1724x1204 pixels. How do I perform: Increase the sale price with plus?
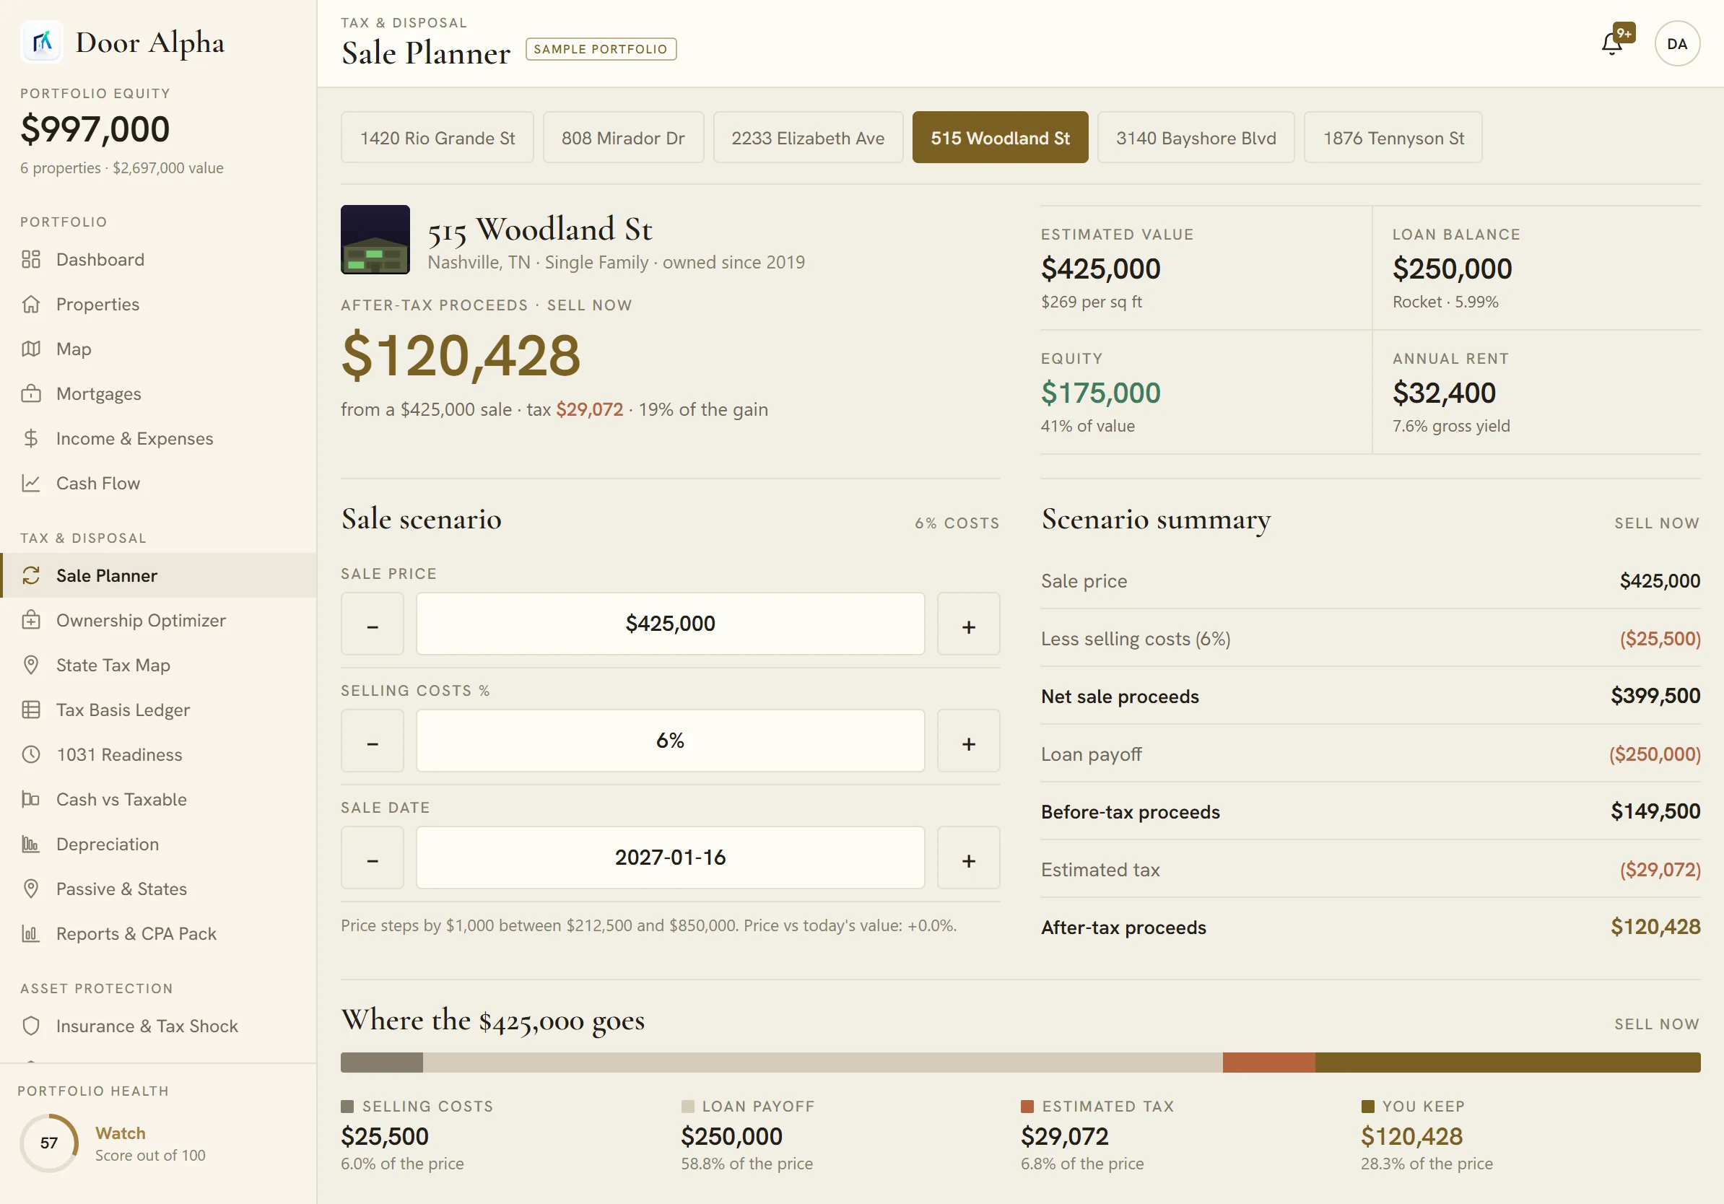coord(969,624)
